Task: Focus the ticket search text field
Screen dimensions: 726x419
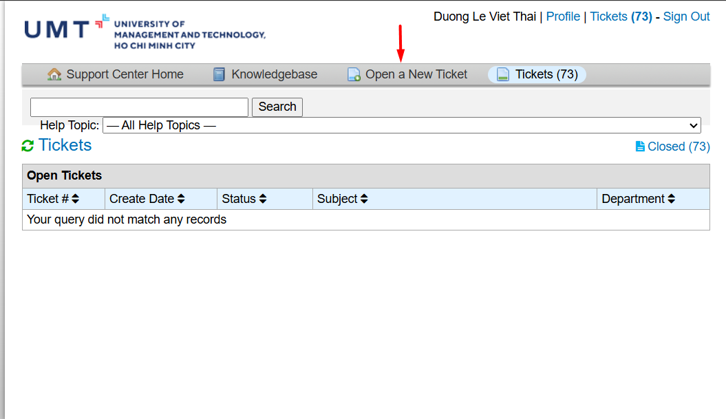Action: pos(139,107)
